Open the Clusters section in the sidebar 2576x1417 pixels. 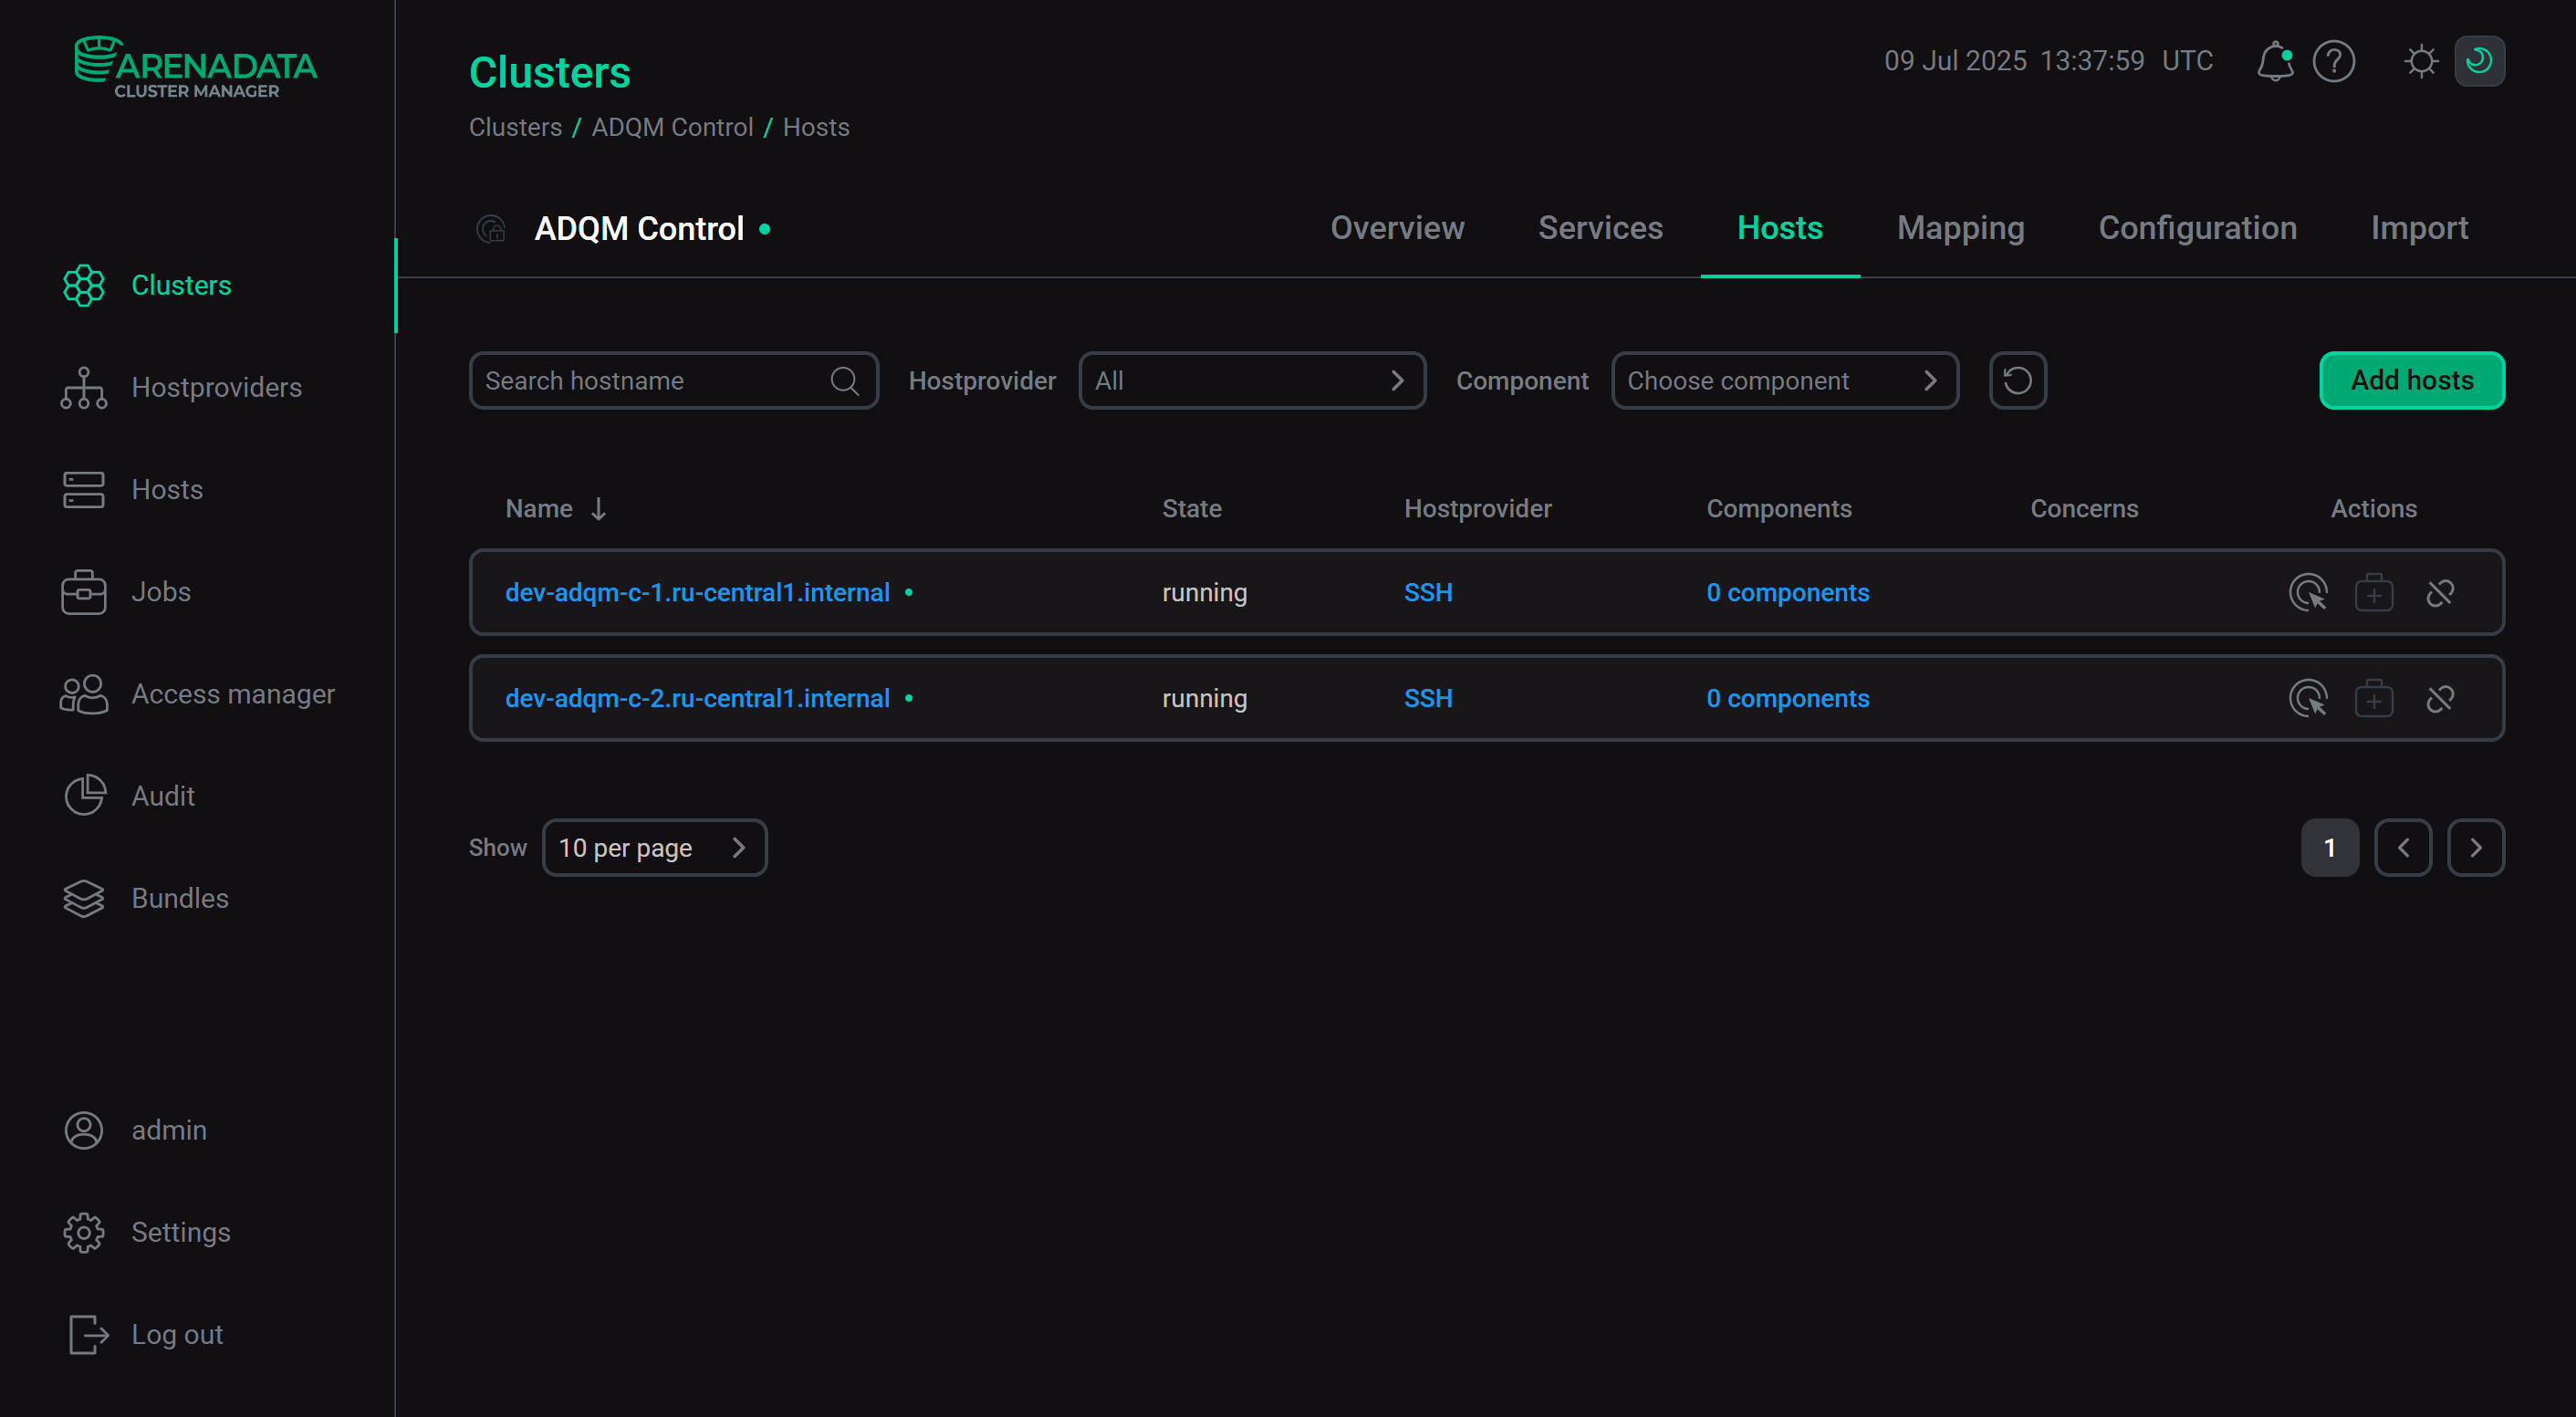pos(181,285)
